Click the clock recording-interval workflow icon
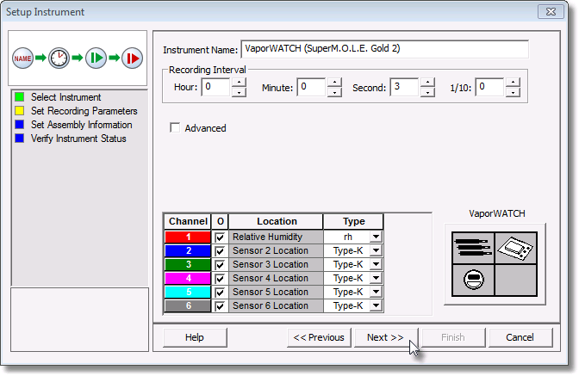 (59, 59)
